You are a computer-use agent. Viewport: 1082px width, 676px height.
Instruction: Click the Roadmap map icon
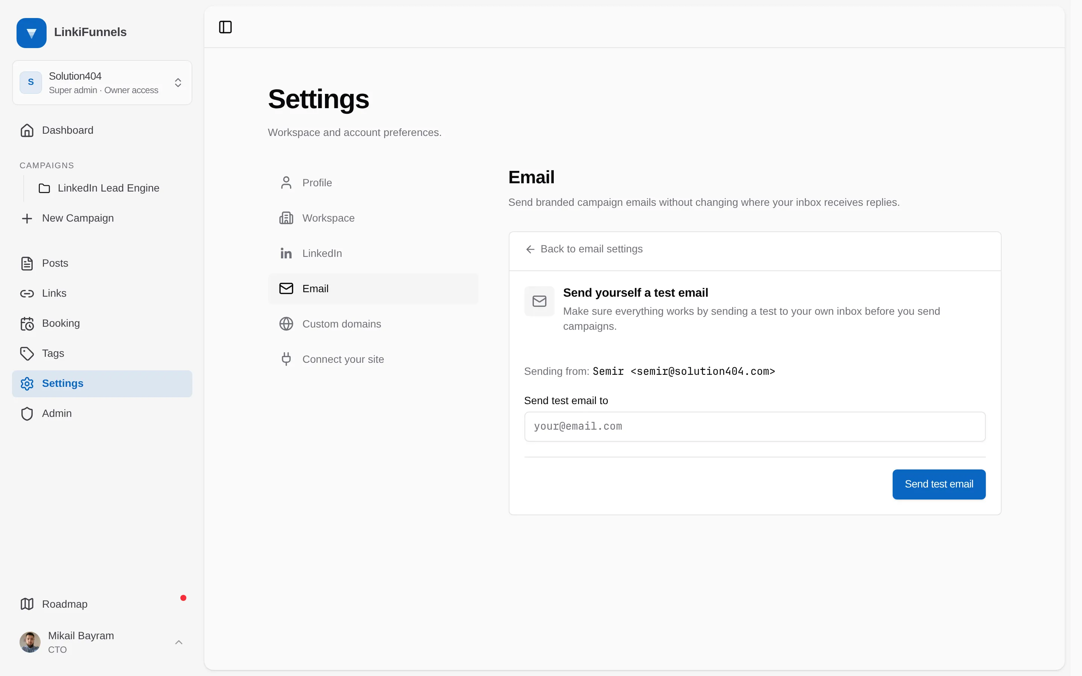click(x=27, y=604)
